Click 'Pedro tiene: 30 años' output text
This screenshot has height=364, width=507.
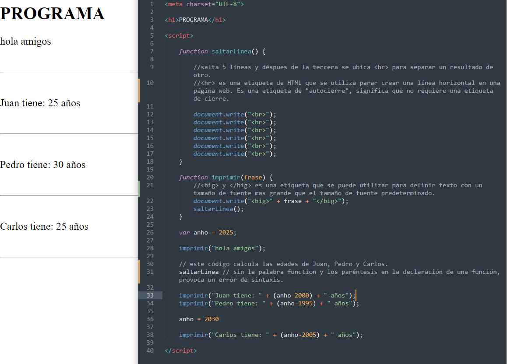[42, 165]
